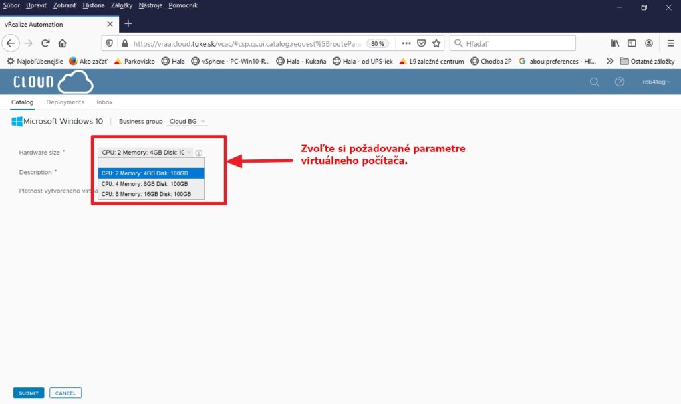Open the Cloud BG business group dropdown

tap(188, 122)
